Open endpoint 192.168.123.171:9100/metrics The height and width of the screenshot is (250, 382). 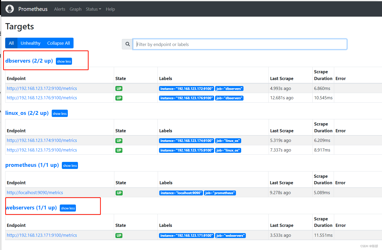[42, 235]
